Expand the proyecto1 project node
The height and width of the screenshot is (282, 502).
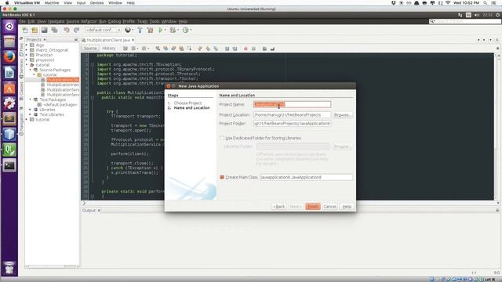click(27, 60)
